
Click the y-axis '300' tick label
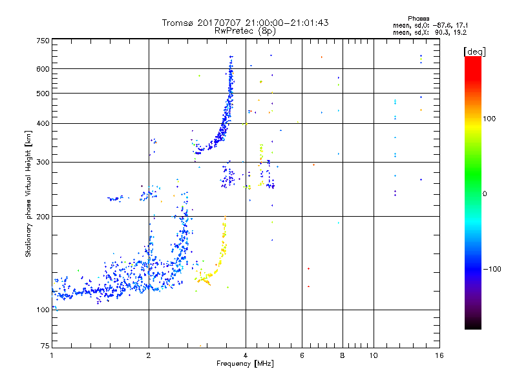pos(43,163)
